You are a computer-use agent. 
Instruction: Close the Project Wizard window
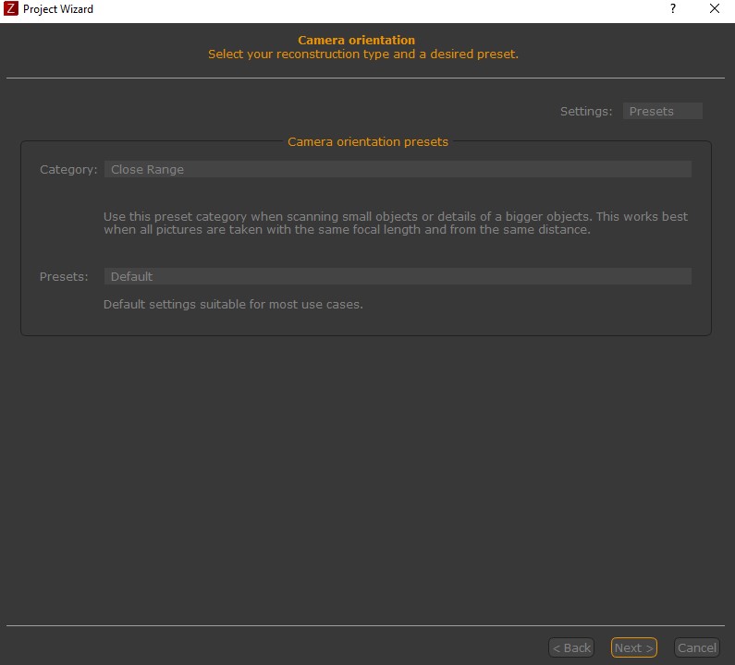click(715, 9)
